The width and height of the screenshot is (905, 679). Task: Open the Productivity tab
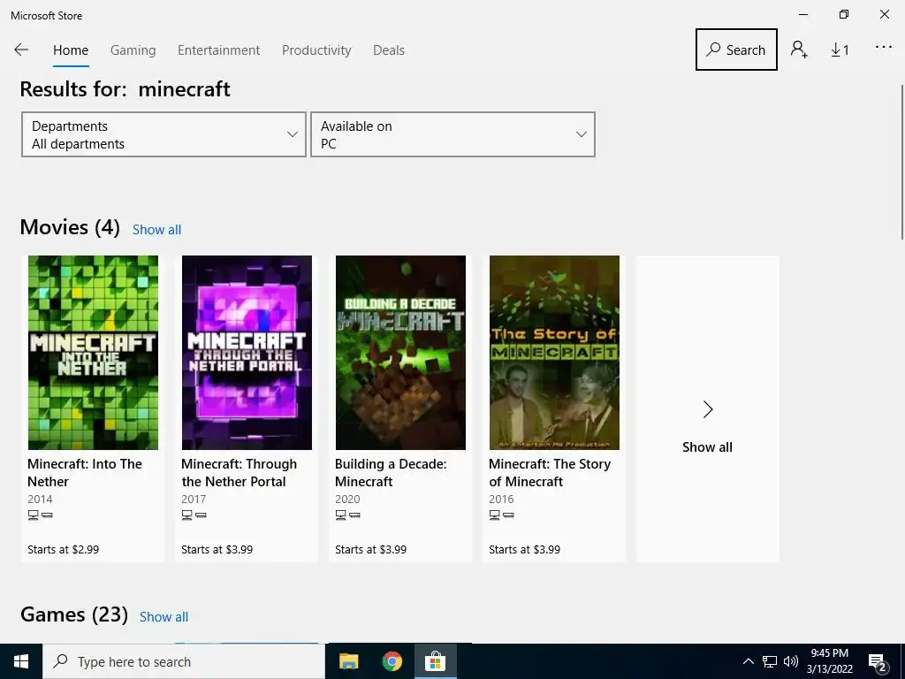point(316,50)
